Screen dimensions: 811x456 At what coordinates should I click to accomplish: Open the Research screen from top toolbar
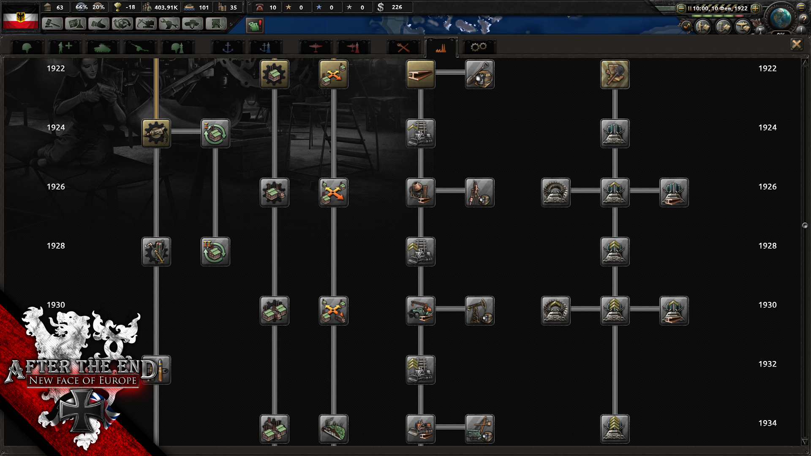pos(75,24)
